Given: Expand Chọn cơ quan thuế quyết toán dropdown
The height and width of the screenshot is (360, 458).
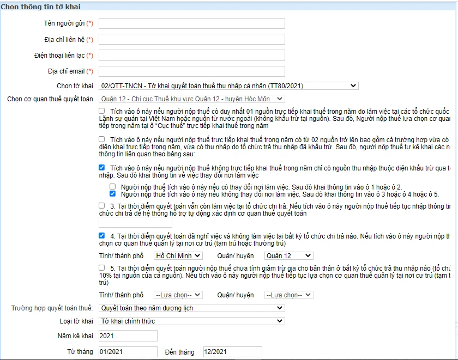Looking at the screenshot, I should (x=191, y=99).
